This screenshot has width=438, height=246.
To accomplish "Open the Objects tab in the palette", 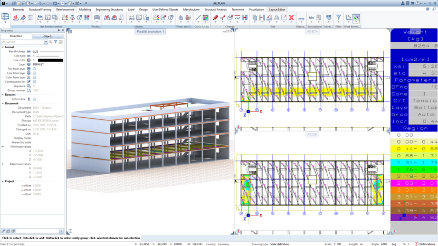I will point(48,36).
